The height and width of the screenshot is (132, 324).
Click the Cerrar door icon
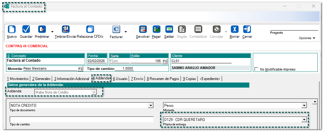(247, 30)
